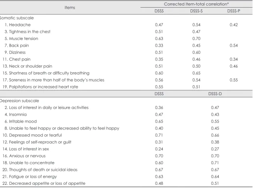Click Chest pain DSSS value 0.35
The width and height of the screenshot is (253, 188).
click(x=159, y=59)
